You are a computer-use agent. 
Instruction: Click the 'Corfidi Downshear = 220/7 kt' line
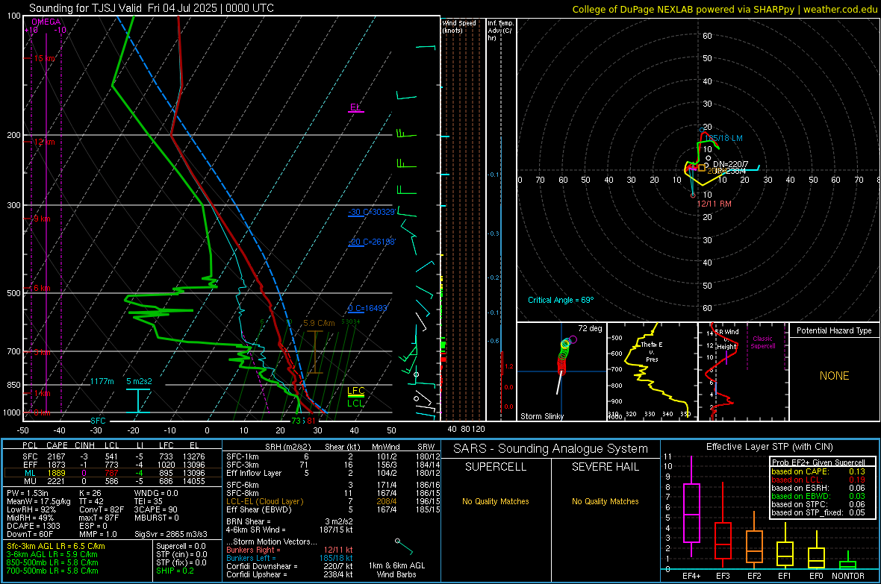click(x=290, y=567)
